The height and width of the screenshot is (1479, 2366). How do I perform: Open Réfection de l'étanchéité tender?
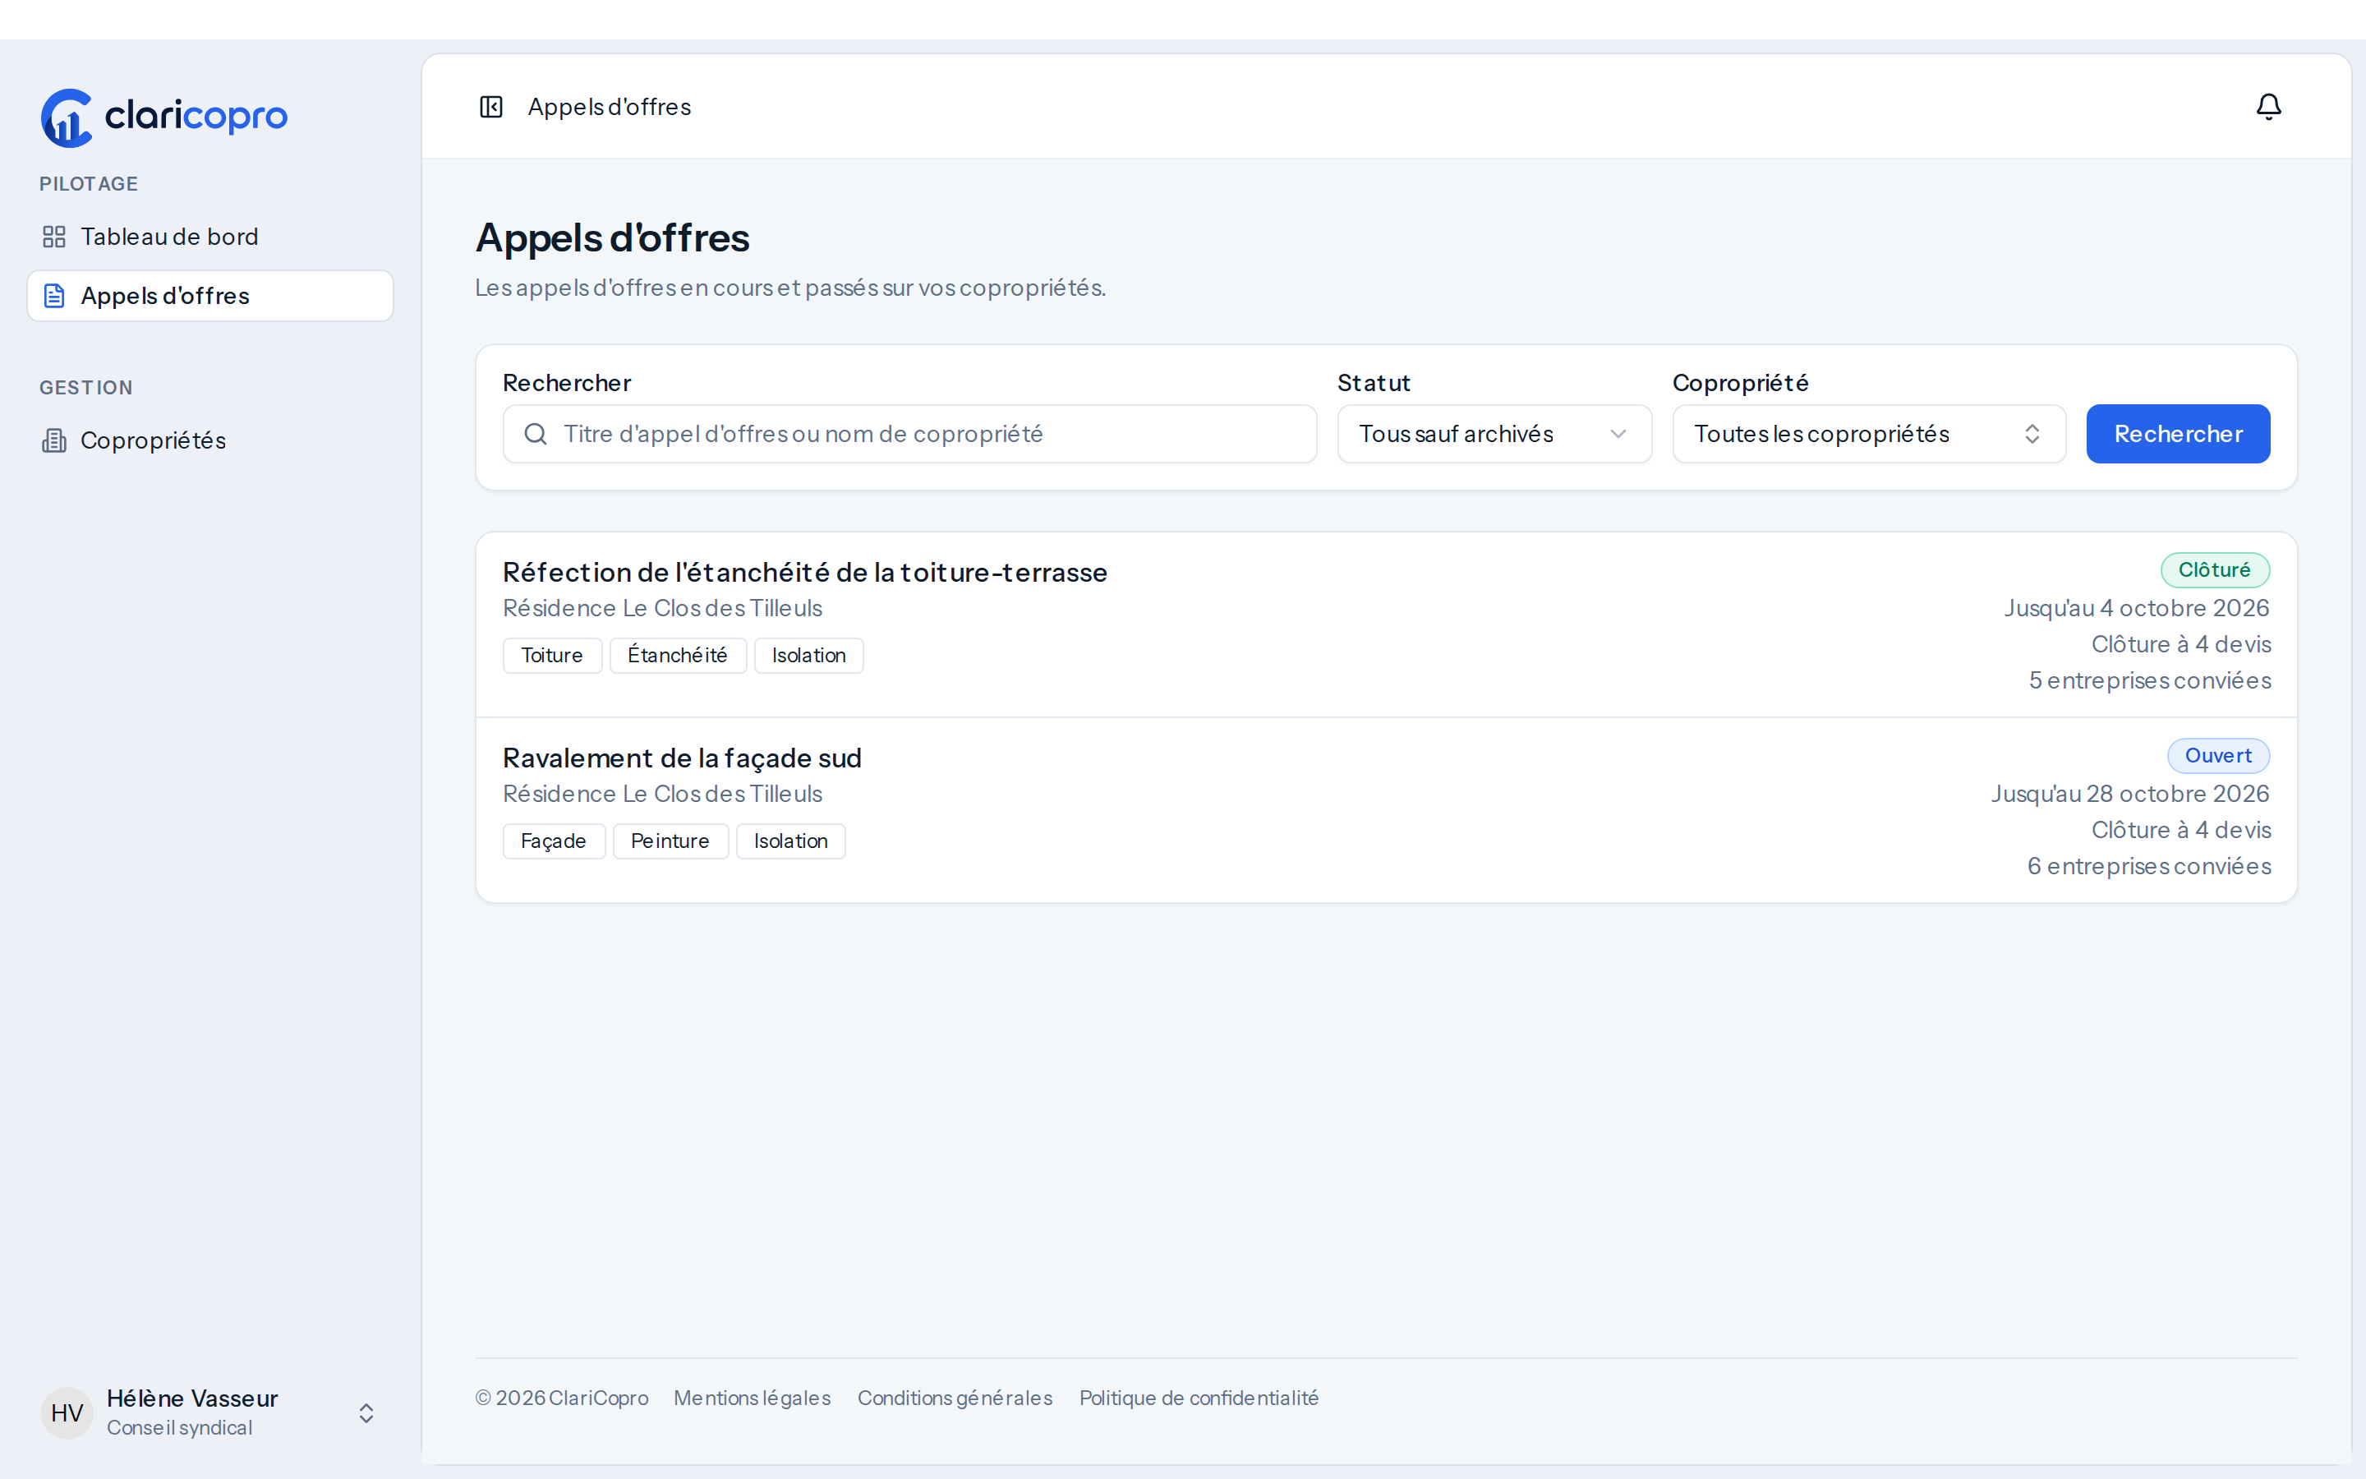click(804, 572)
